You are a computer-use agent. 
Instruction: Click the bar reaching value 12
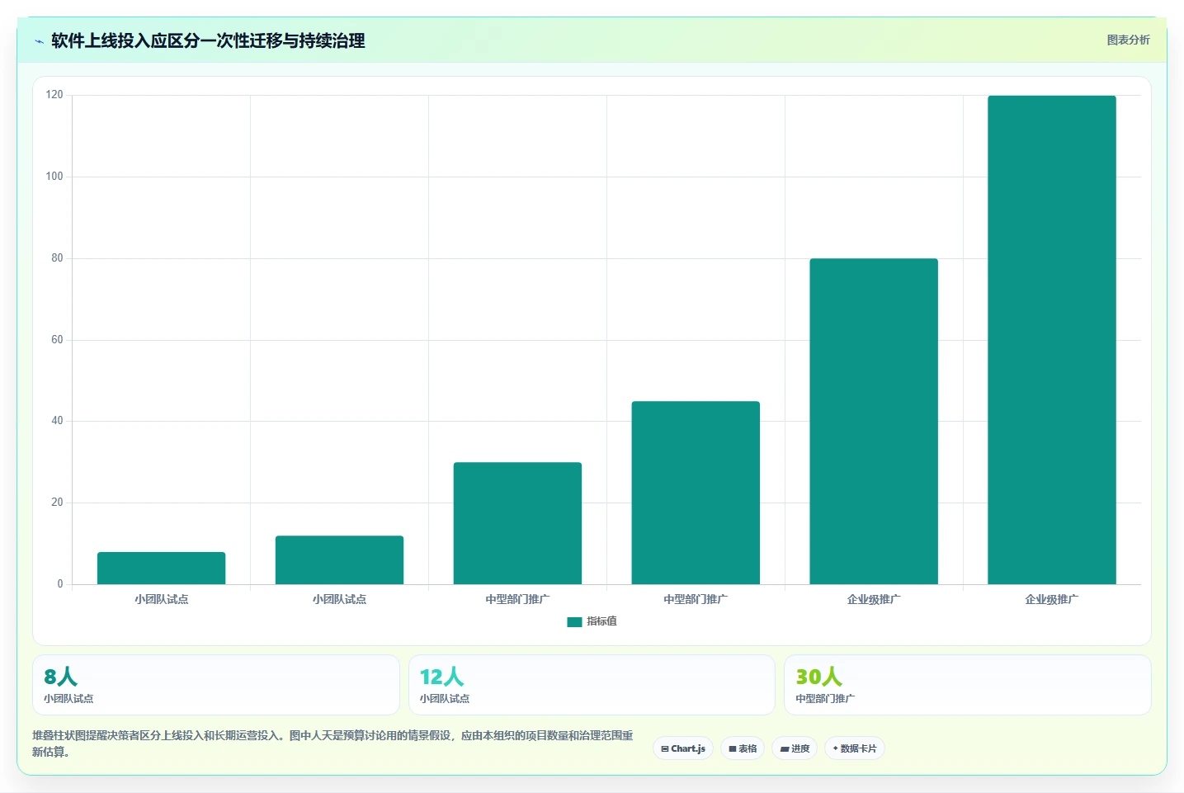tap(339, 560)
